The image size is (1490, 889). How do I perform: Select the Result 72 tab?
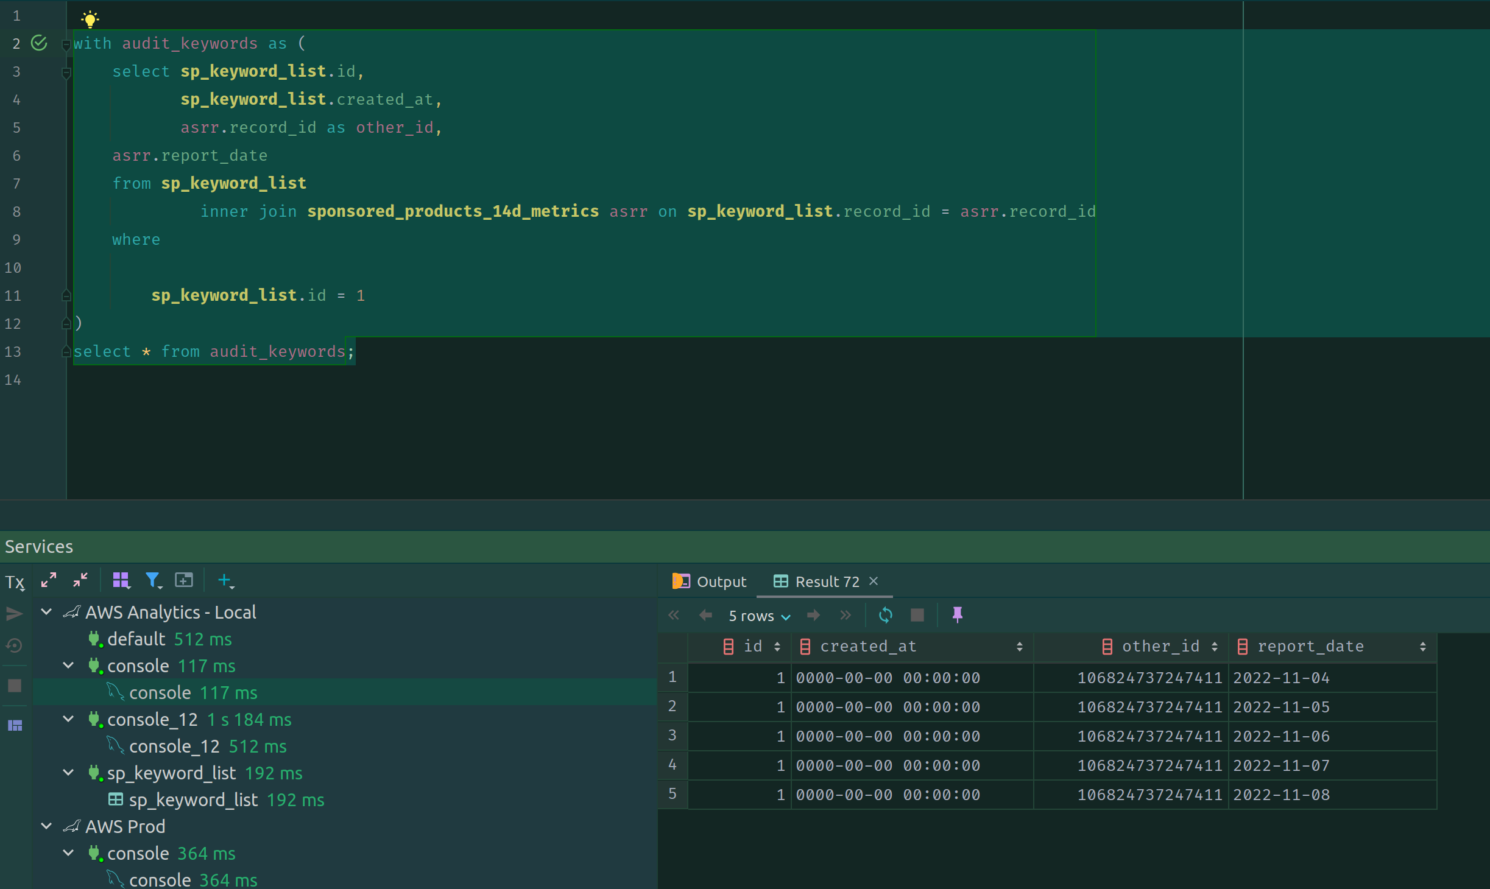pos(826,582)
